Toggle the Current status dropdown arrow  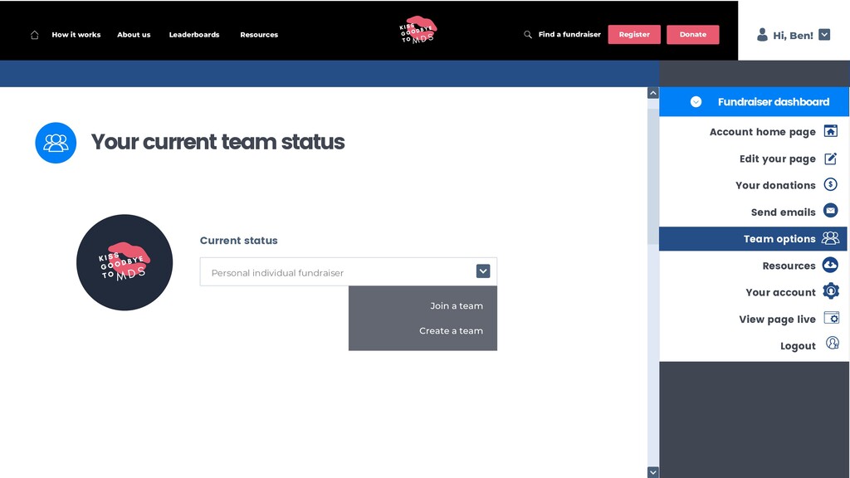coord(483,271)
